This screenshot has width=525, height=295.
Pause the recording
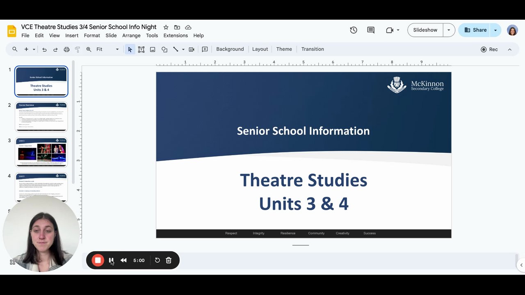pos(111,260)
